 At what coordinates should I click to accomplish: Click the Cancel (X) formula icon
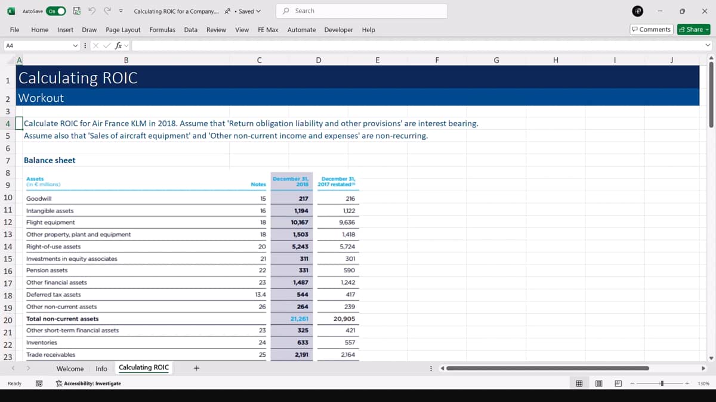95,45
